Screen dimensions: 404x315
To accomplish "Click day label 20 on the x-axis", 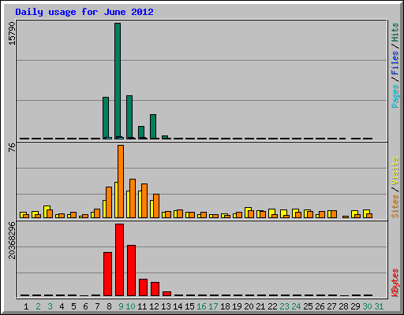I will (x=249, y=306).
